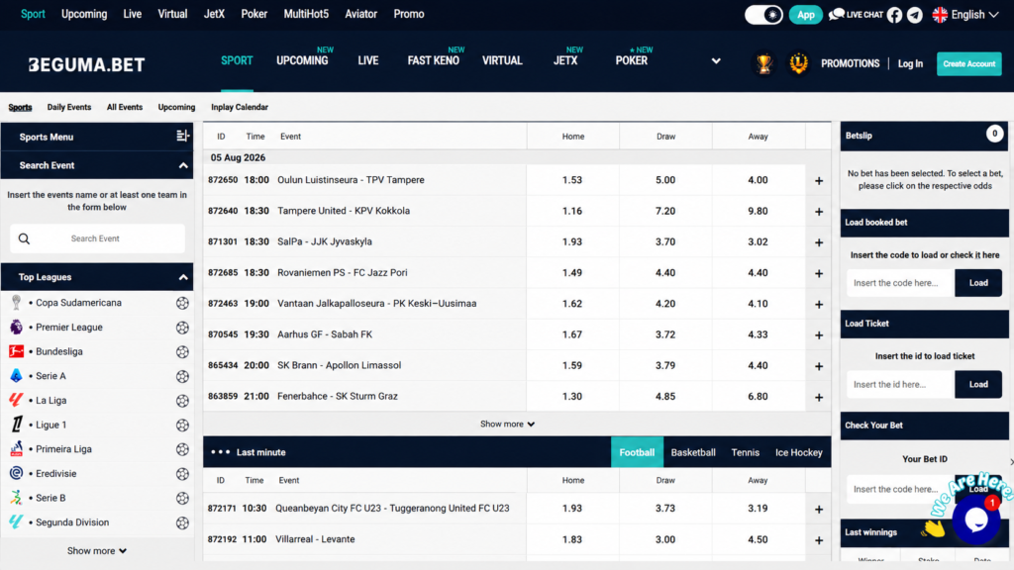Open Segunda Division football icon
This screenshot has height=570, width=1014.
click(182, 522)
